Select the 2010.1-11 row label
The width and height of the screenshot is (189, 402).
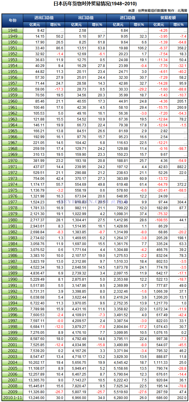point(12,398)
